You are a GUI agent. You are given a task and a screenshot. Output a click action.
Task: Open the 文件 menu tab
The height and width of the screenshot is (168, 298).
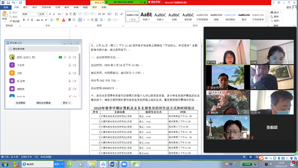tap(6, 7)
